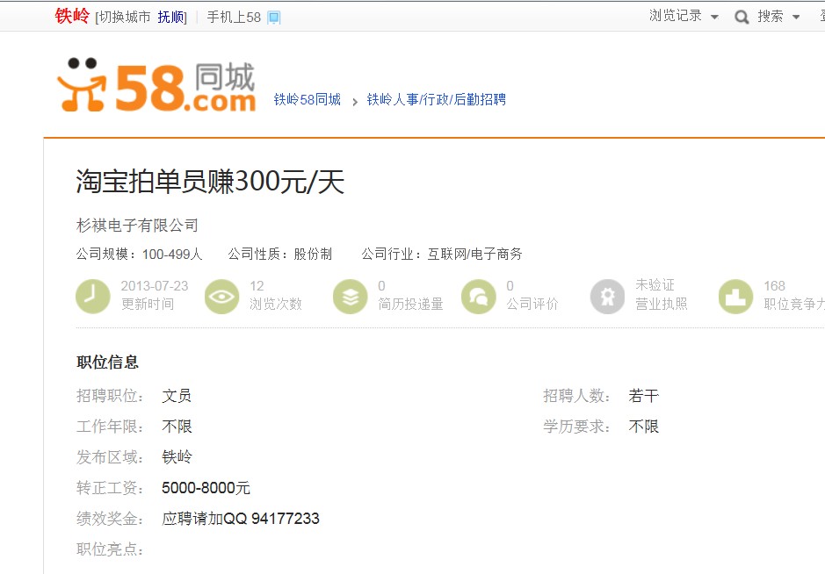The width and height of the screenshot is (825, 574).
Task: Click the chat bubble icon for 公司评价
Action: click(x=478, y=297)
